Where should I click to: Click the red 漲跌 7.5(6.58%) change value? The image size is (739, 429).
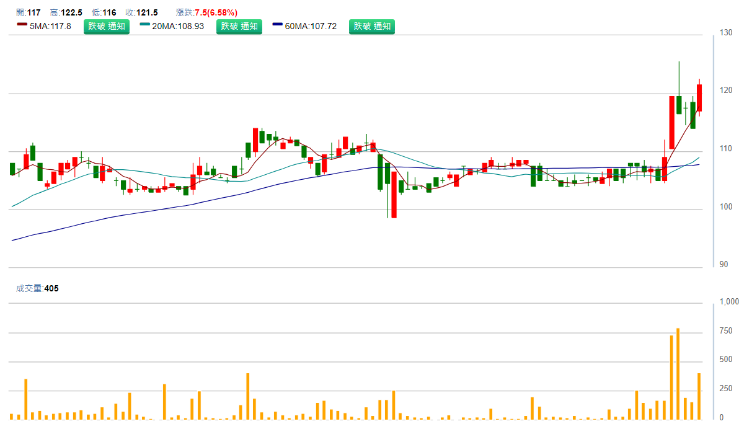point(216,12)
